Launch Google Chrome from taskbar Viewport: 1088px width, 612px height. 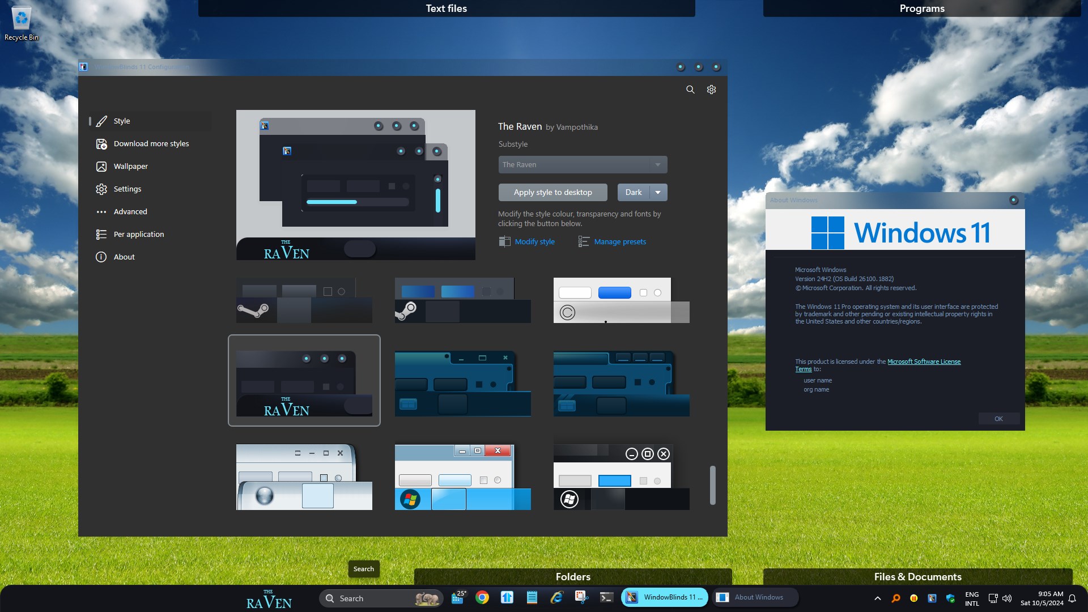coord(482,597)
